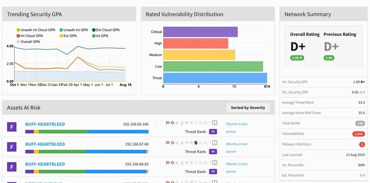Image resolution: width=370 pixels, height=183 pixels.
Task: Click the warning triangle icon for 192.168.67.68
Action: click(x=182, y=143)
